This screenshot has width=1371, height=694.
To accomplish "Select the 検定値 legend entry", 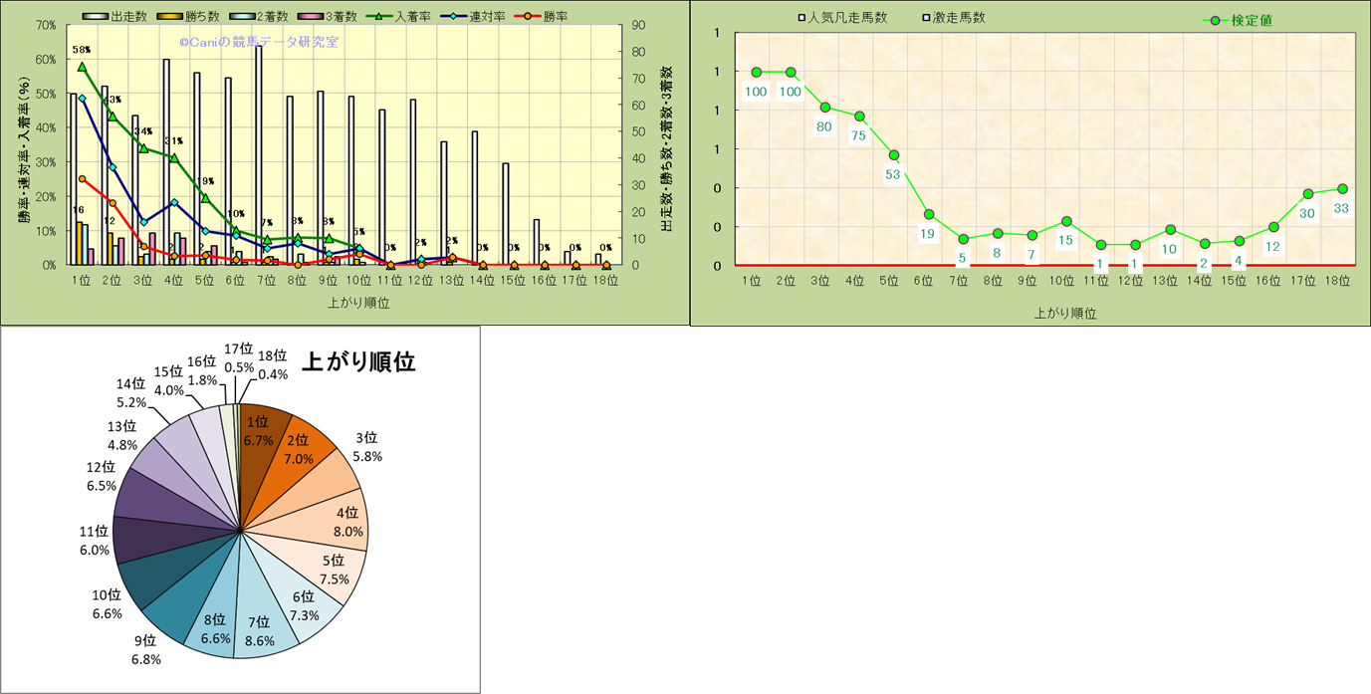I will point(1237,20).
